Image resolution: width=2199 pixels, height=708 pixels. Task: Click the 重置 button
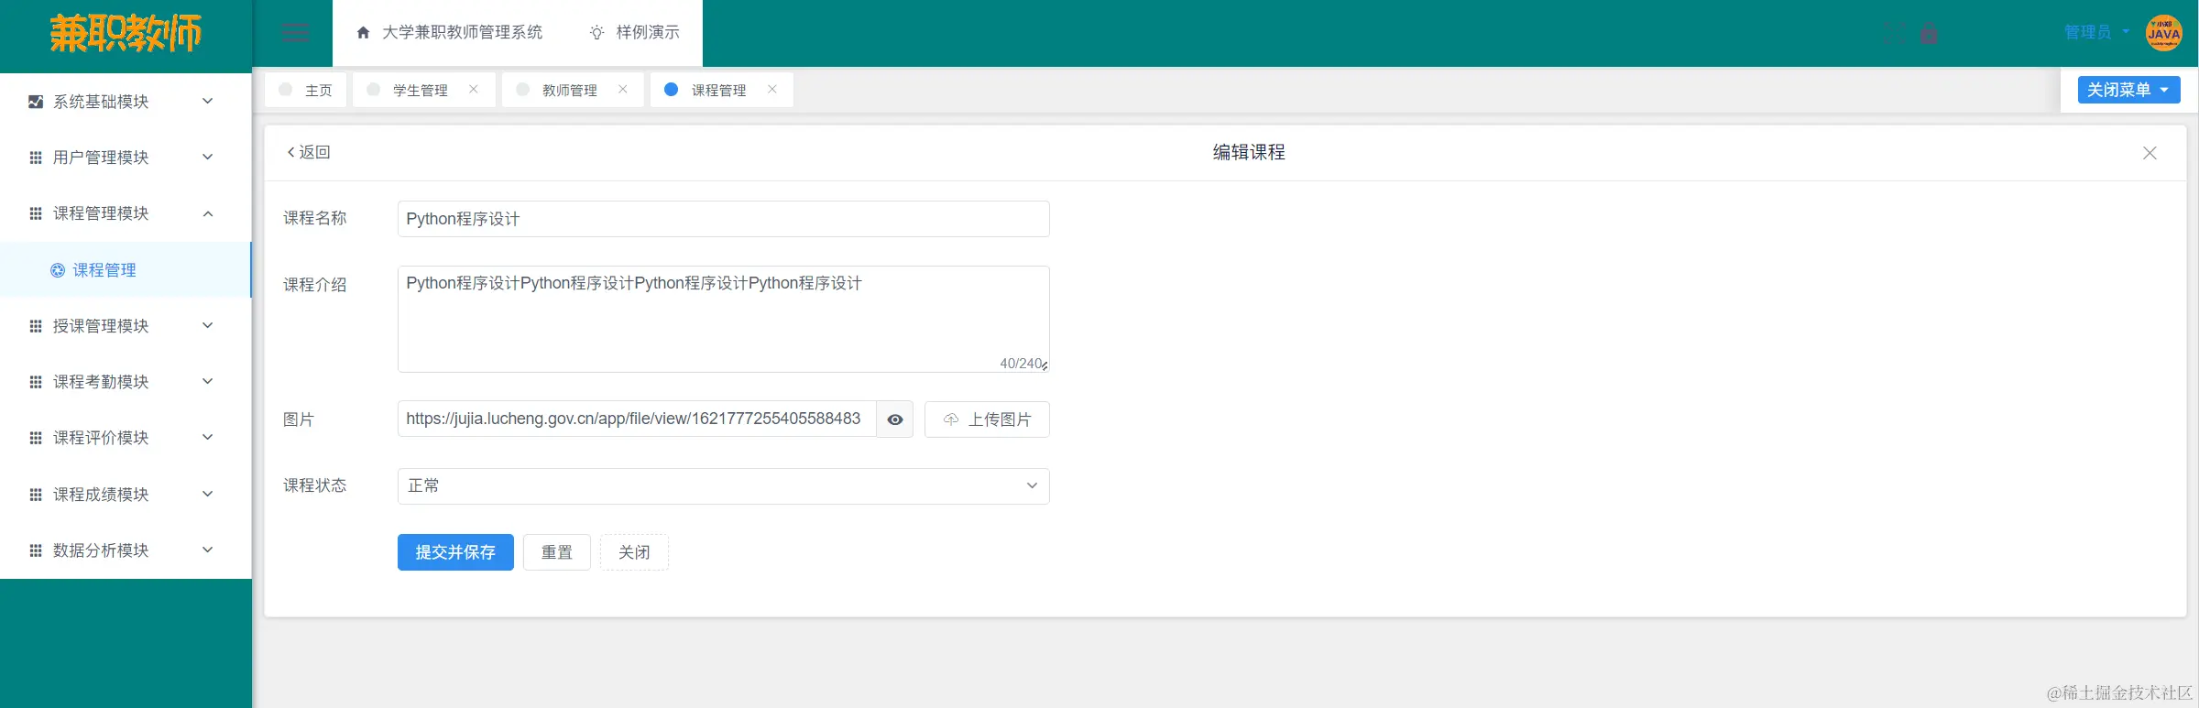point(557,552)
